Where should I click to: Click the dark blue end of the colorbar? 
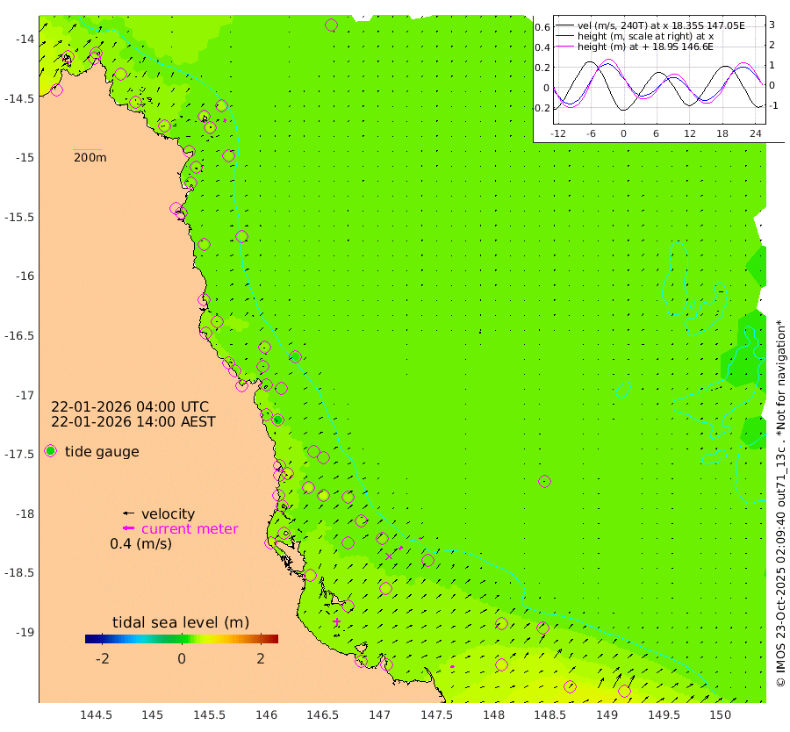tap(89, 639)
